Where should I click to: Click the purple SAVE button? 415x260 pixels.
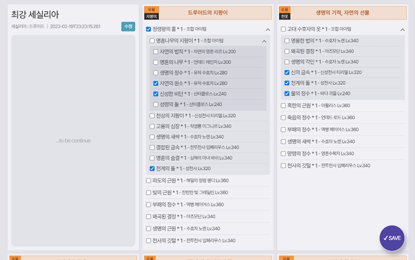[392, 238]
